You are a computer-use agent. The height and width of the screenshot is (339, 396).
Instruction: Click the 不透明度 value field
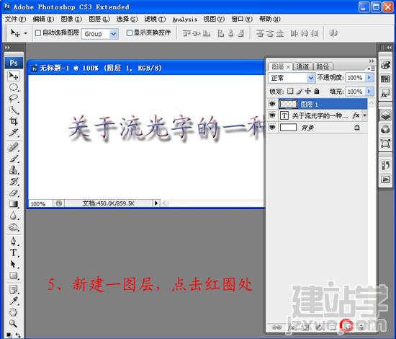pyautogui.click(x=356, y=78)
